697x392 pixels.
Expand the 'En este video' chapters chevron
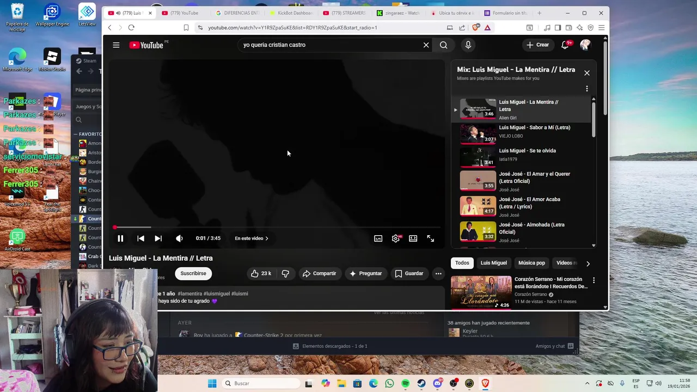(266, 238)
